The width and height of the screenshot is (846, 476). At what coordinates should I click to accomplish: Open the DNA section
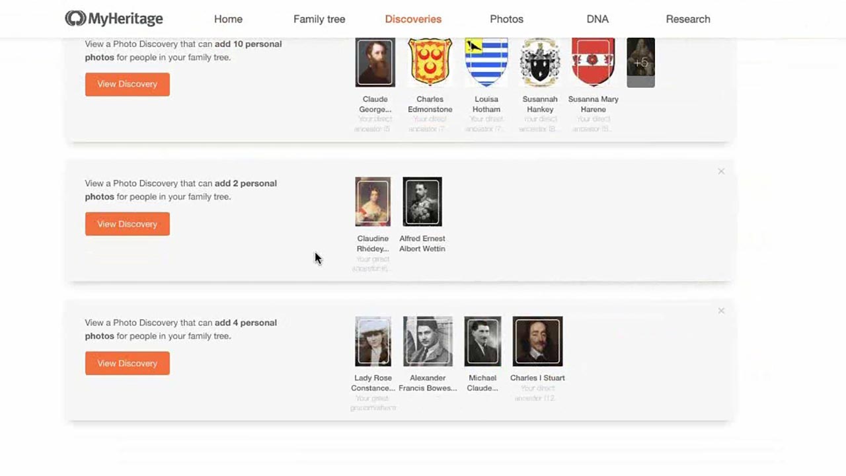pos(597,19)
